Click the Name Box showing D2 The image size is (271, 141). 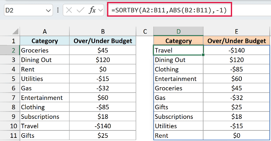(x=28, y=10)
